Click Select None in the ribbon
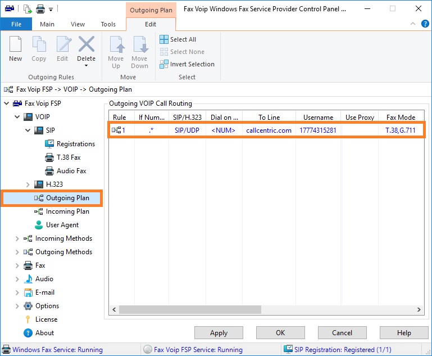The width and height of the screenshot is (432, 356). [x=182, y=52]
